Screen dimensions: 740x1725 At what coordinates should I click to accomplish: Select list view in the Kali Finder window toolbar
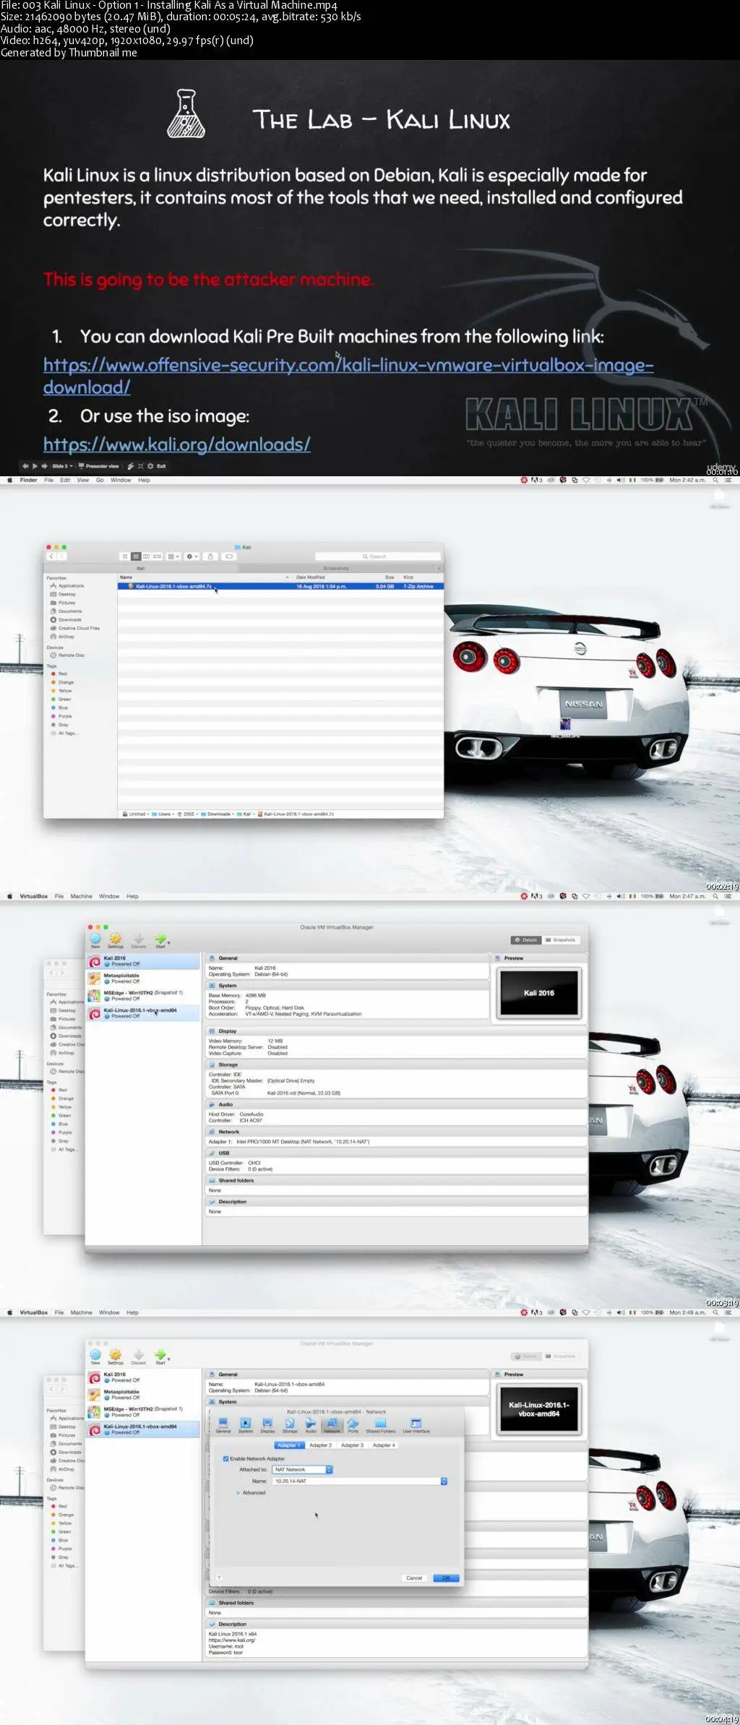coord(136,556)
